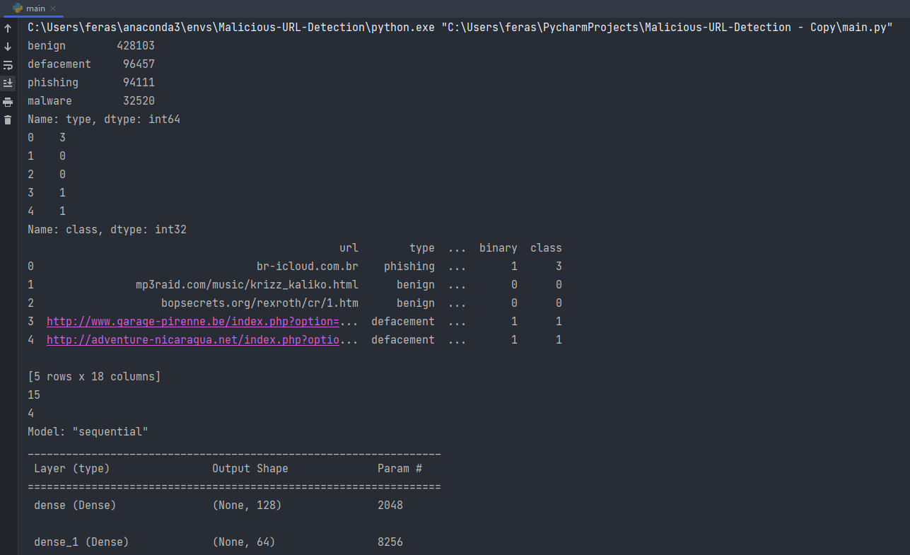Click the Up the Stack Trace arrow

pyautogui.click(x=8, y=29)
